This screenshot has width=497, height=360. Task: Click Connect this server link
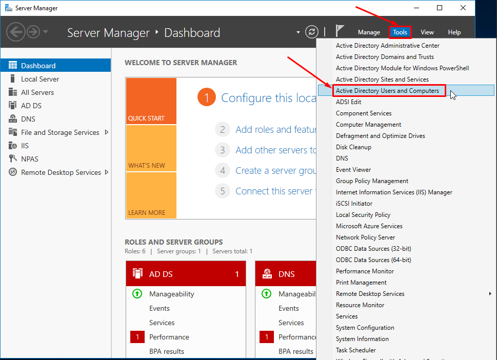276,191
